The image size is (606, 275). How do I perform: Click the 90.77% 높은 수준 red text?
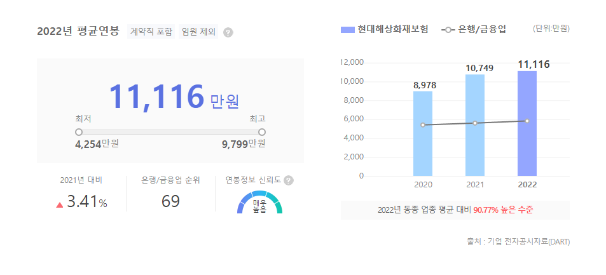point(503,210)
